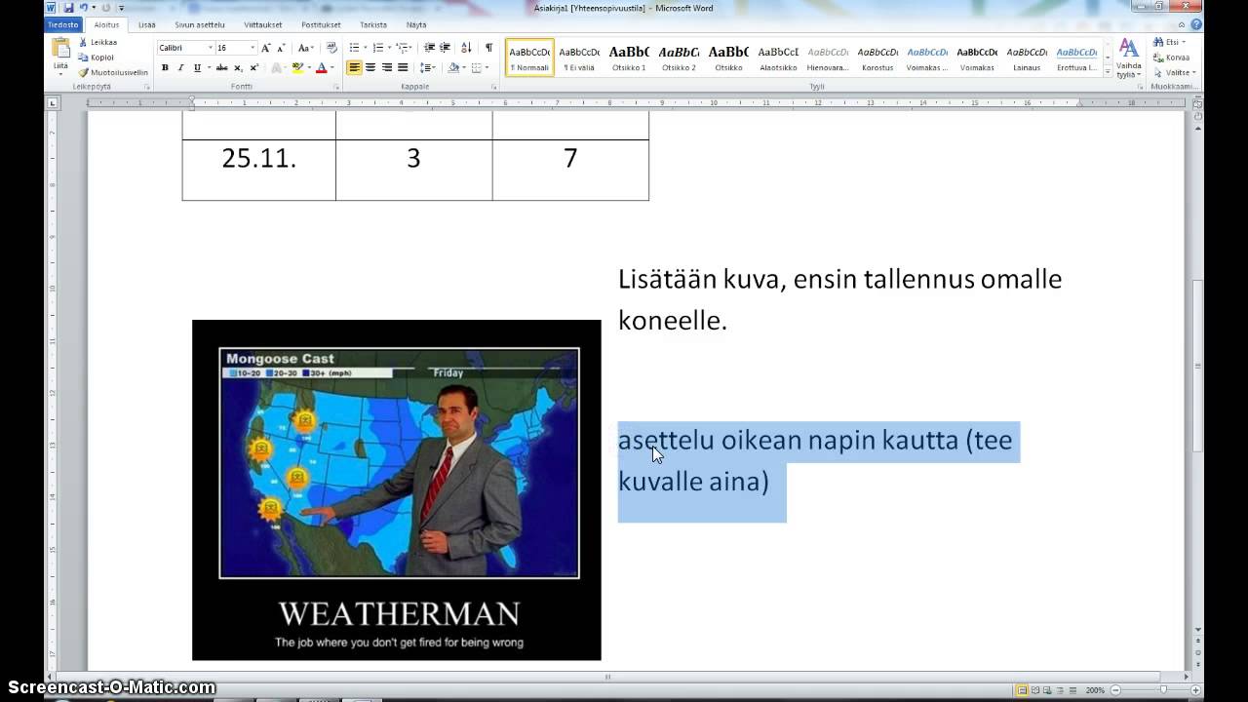The height and width of the screenshot is (702, 1248).
Task: Switch to the Viittaukset tab
Action: pos(263,24)
